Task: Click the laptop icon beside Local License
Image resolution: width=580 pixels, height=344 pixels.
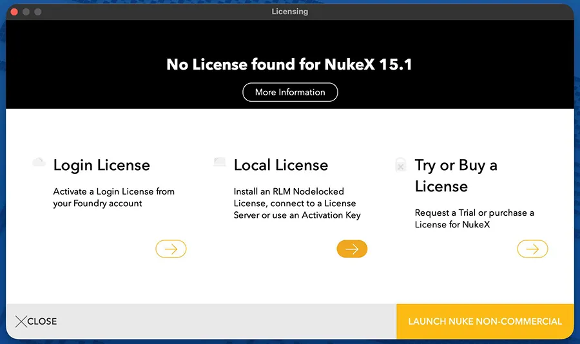Action: pyautogui.click(x=220, y=162)
